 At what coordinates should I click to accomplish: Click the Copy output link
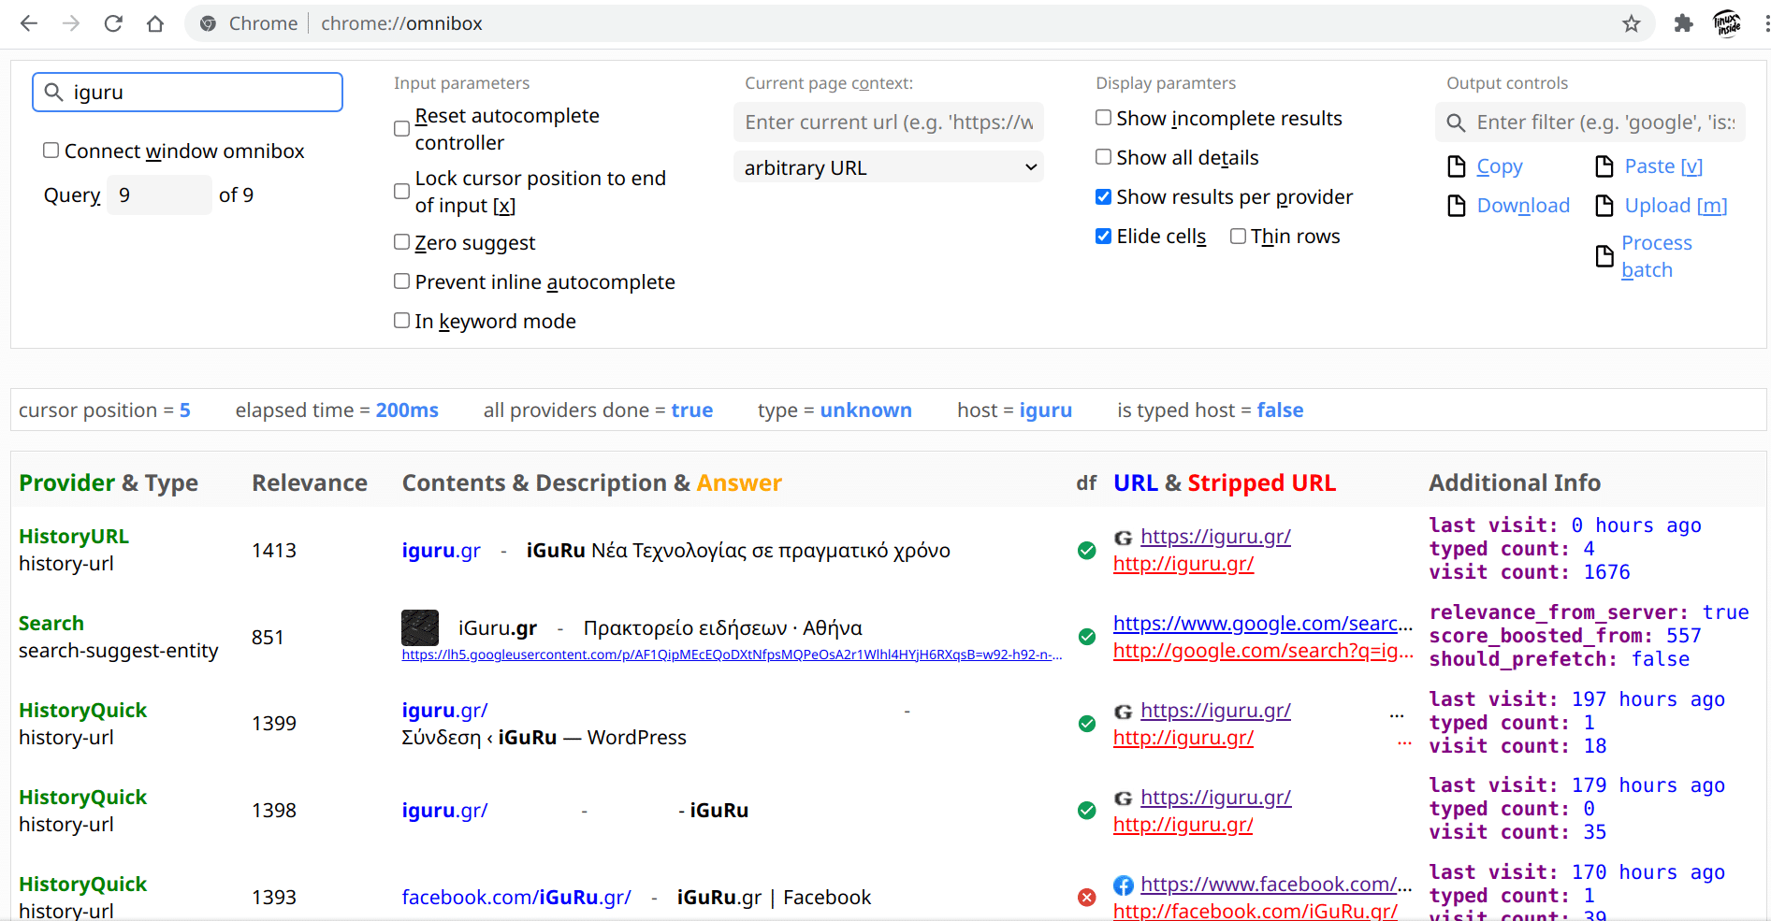[1500, 166]
